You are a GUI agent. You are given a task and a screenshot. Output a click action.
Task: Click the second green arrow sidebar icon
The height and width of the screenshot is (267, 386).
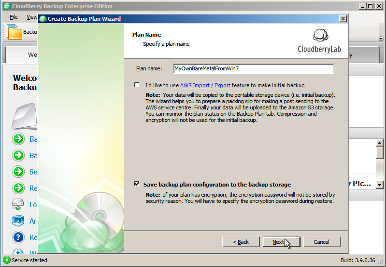click(18, 155)
